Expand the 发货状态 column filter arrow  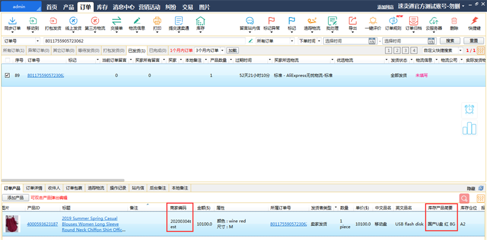(x=412, y=60)
